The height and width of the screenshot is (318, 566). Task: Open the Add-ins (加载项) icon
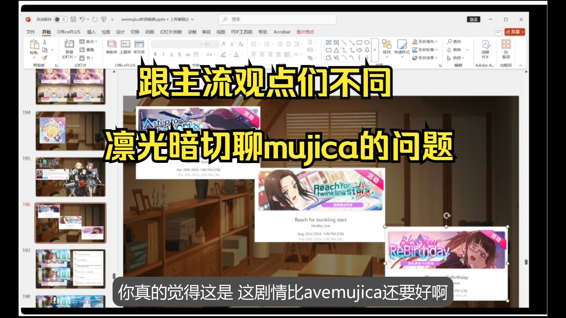coord(506,44)
